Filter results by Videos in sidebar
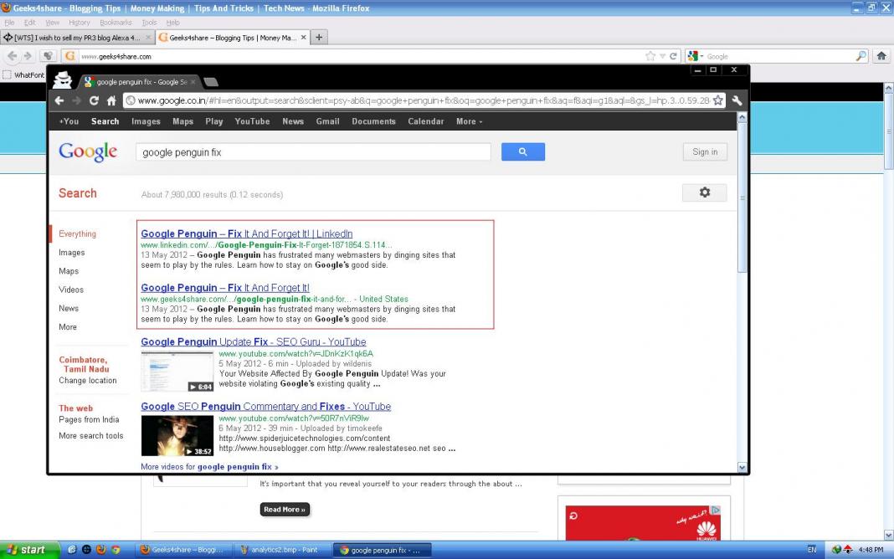This screenshot has height=559, width=894. [71, 290]
